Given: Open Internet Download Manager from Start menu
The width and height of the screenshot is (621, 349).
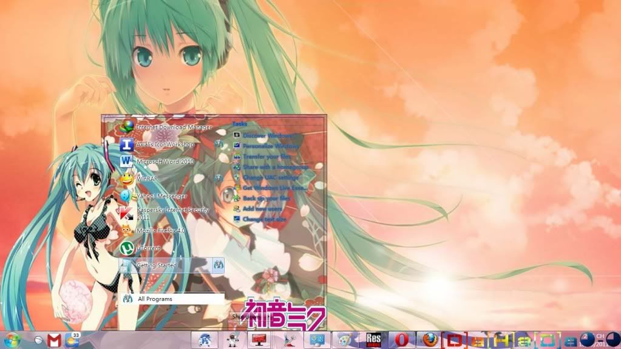Looking at the screenshot, I should pos(173,127).
